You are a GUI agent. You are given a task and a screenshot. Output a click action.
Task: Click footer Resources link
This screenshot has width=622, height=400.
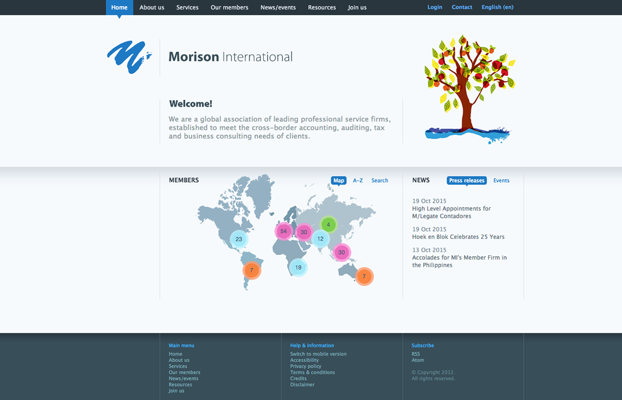tap(180, 384)
